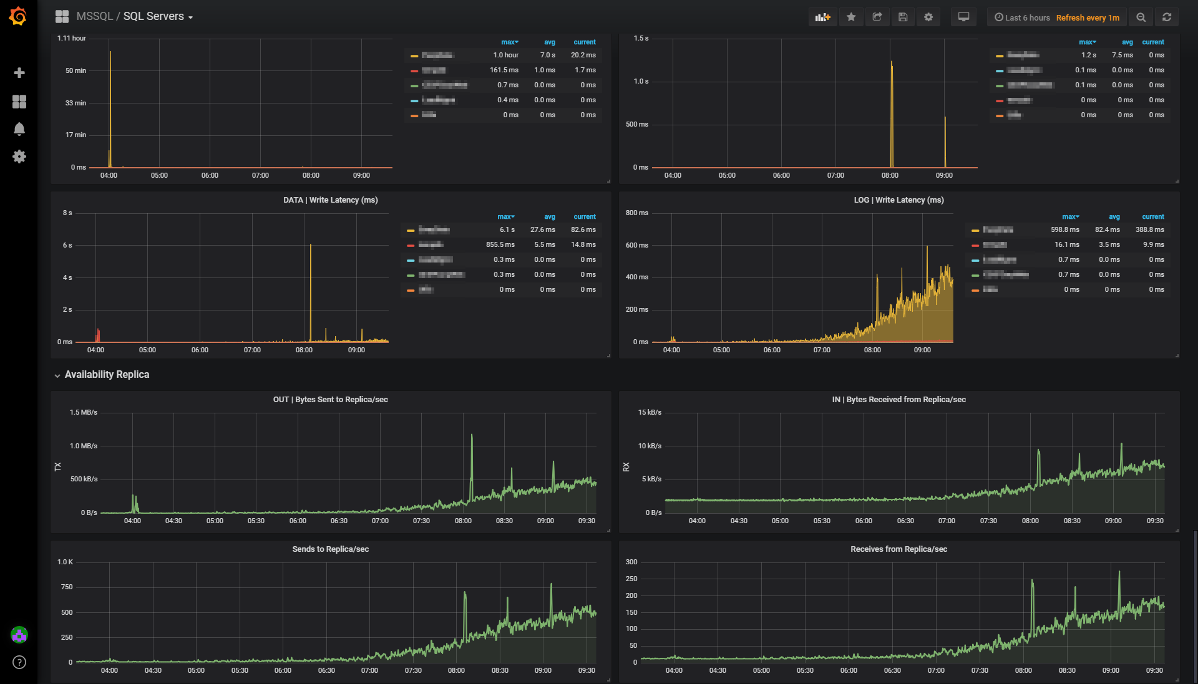Open the Last 6 hours time picker

pyautogui.click(x=1022, y=17)
